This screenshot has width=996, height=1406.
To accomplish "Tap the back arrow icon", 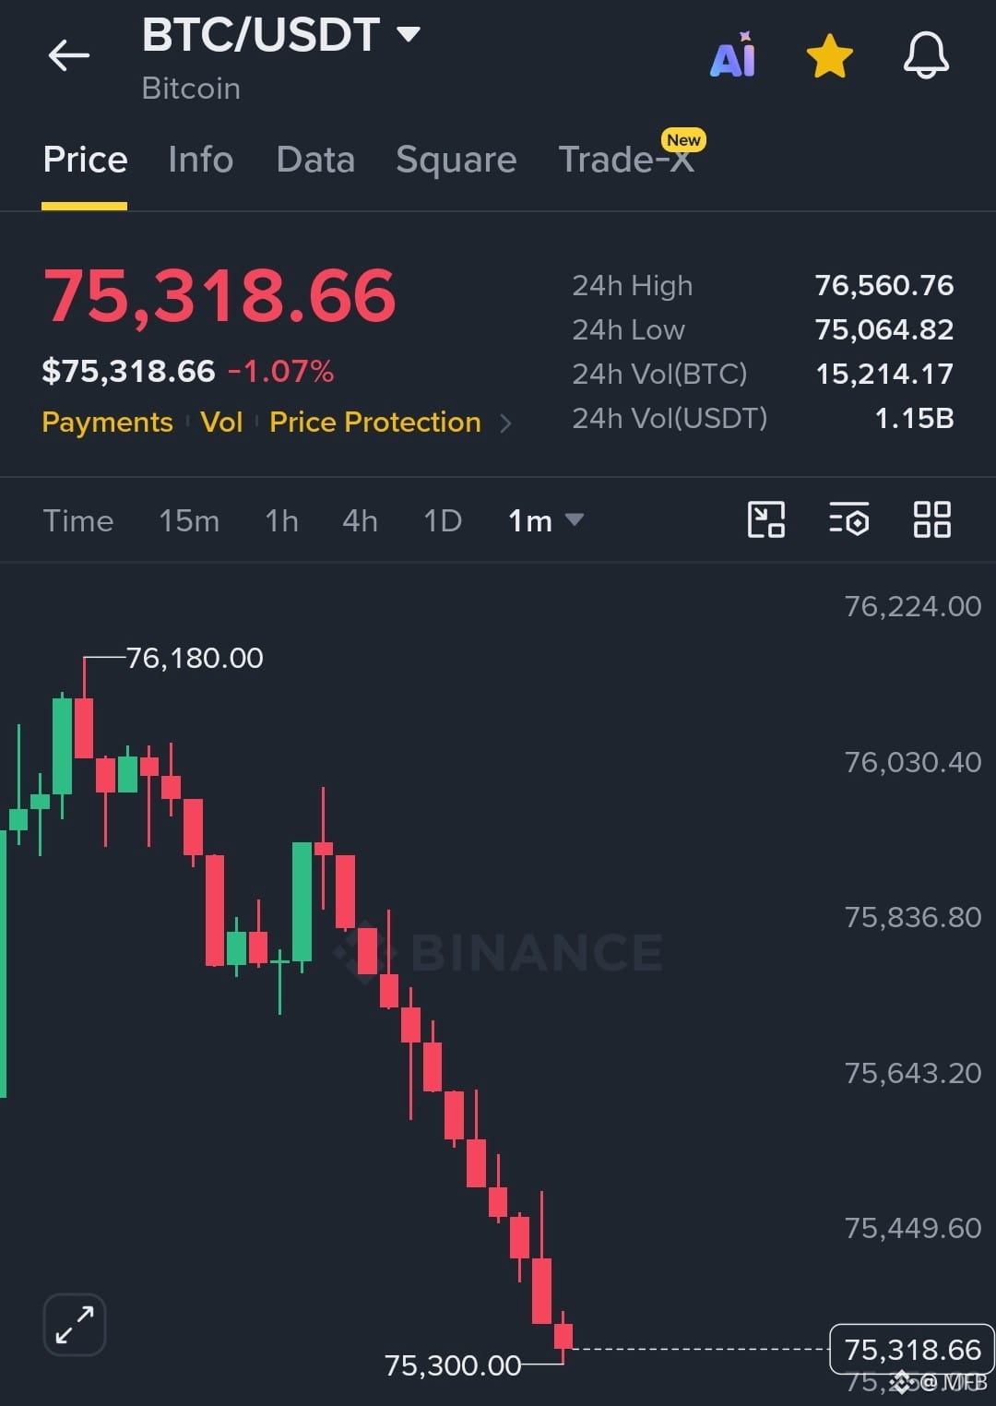I will [69, 55].
